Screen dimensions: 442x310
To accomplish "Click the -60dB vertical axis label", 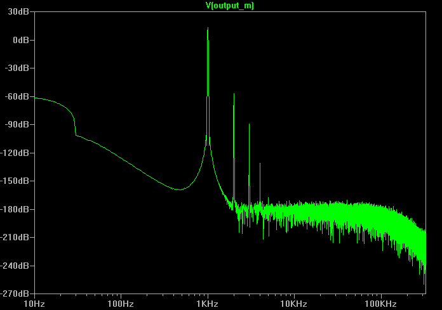I will coord(17,96).
